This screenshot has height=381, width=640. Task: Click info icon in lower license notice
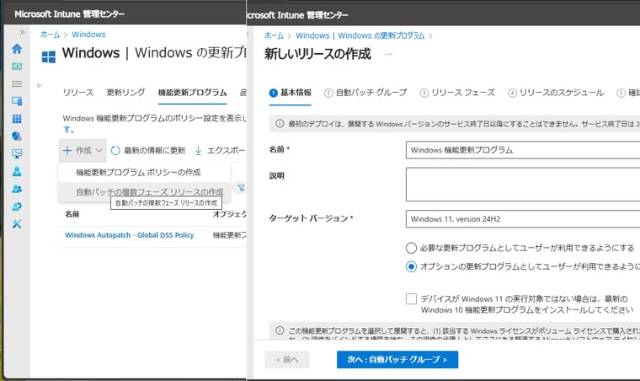tap(280, 330)
